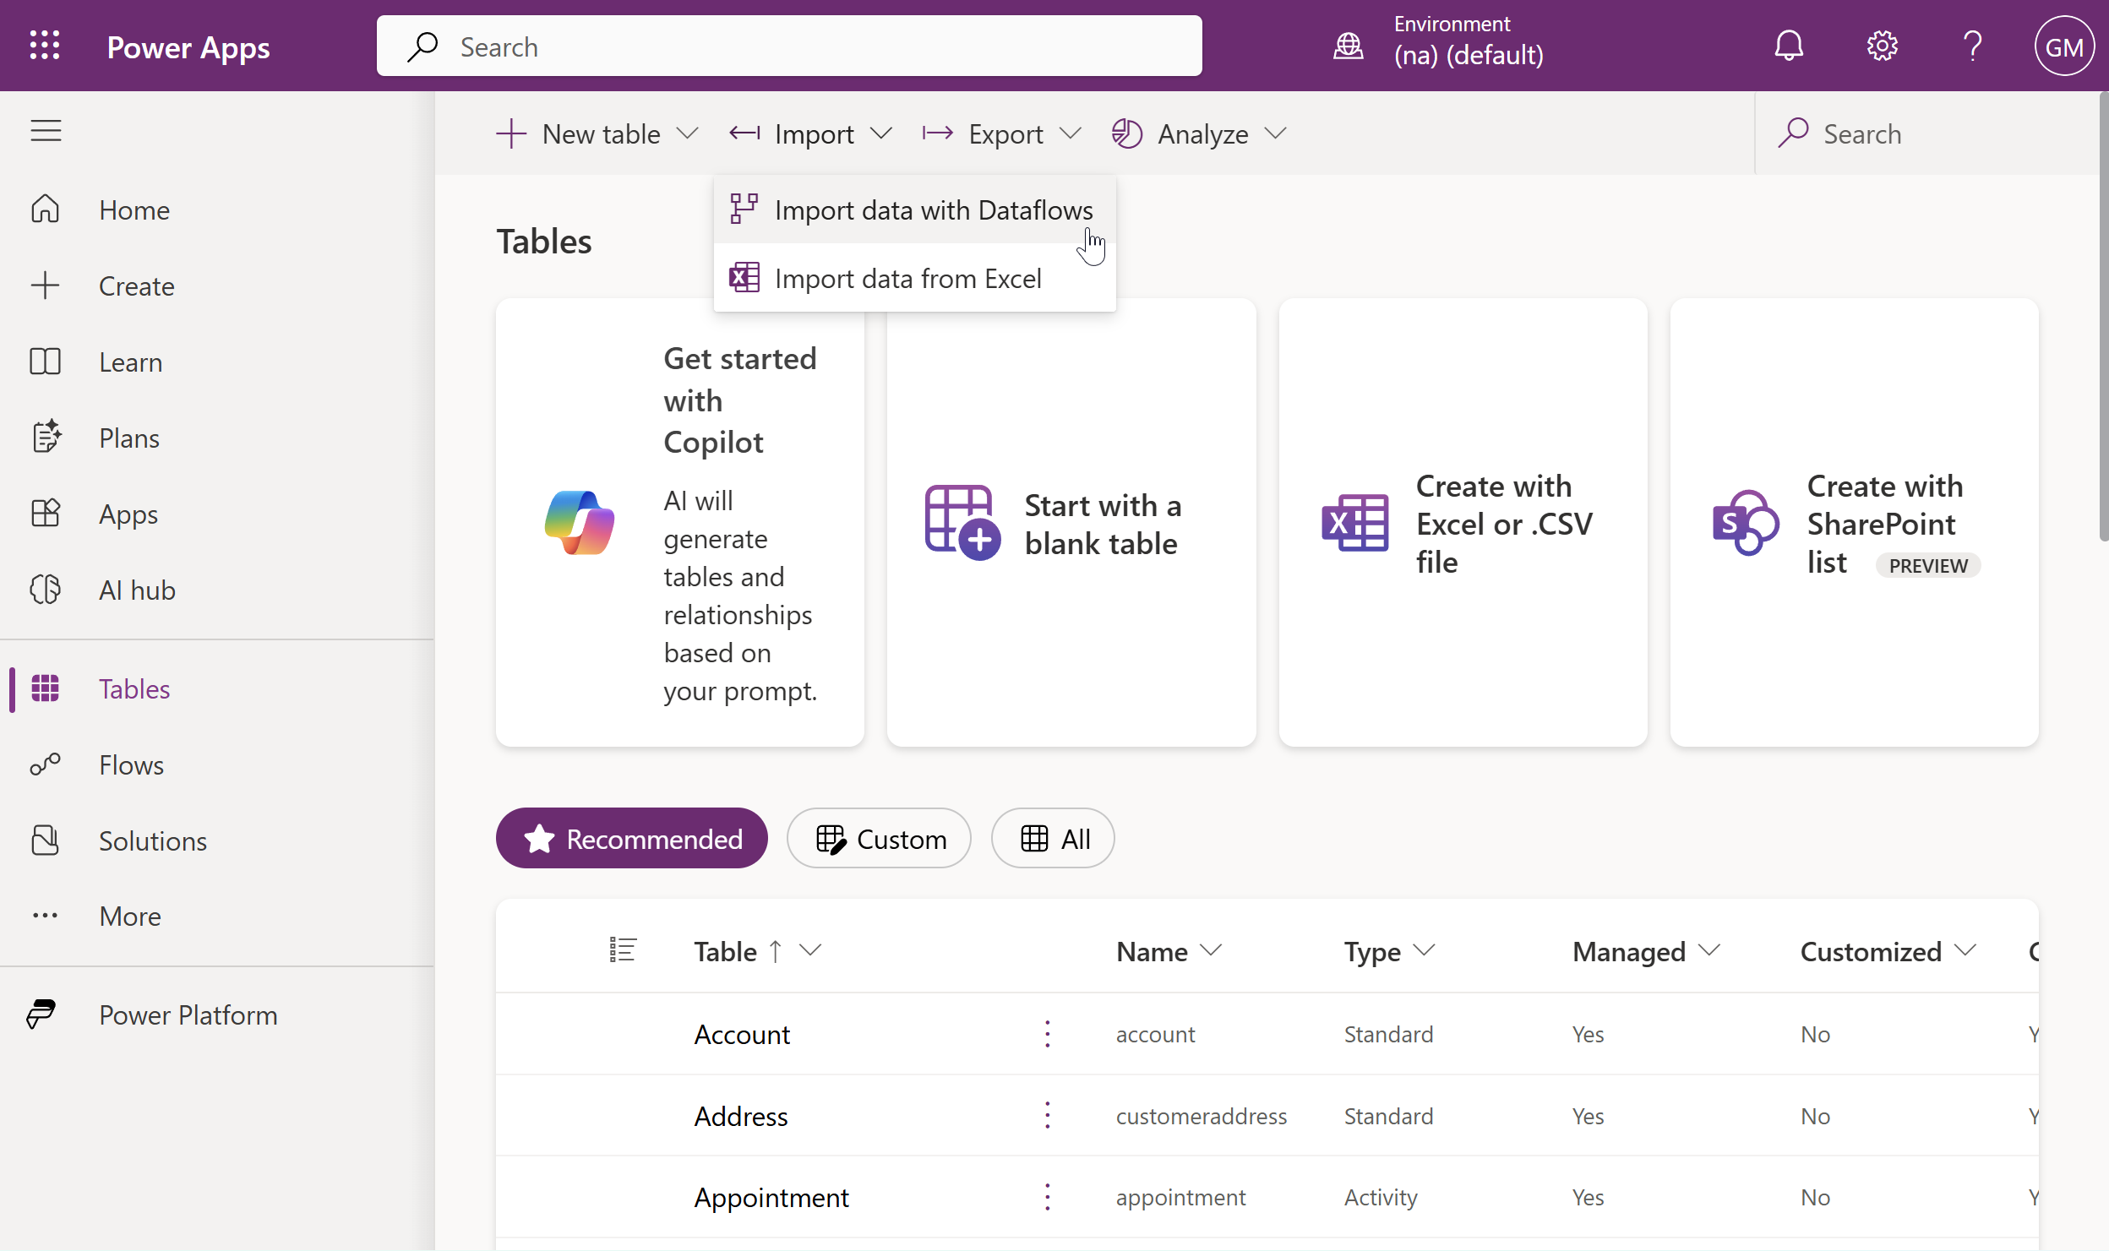Click the top Search input field
2109x1251 pixels.
tap(788, 46)
